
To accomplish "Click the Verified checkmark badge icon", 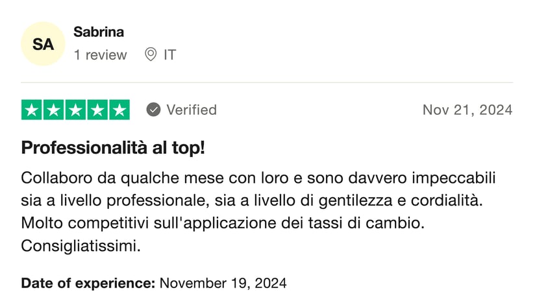I will coord(153,110).
